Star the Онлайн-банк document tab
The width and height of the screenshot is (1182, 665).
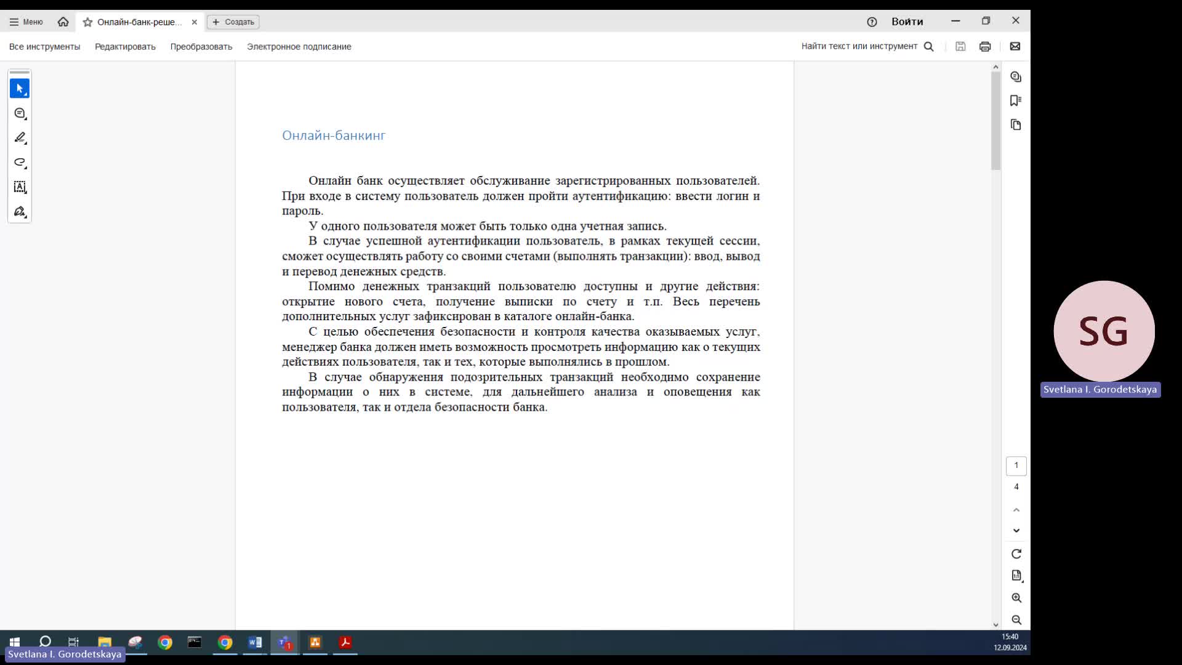(x=87, y=22)
